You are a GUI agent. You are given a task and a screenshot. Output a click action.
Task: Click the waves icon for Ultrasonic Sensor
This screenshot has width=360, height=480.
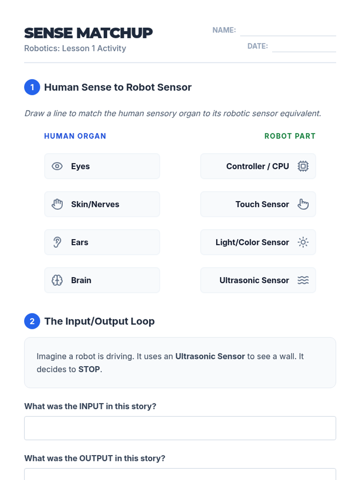(303, 280)
